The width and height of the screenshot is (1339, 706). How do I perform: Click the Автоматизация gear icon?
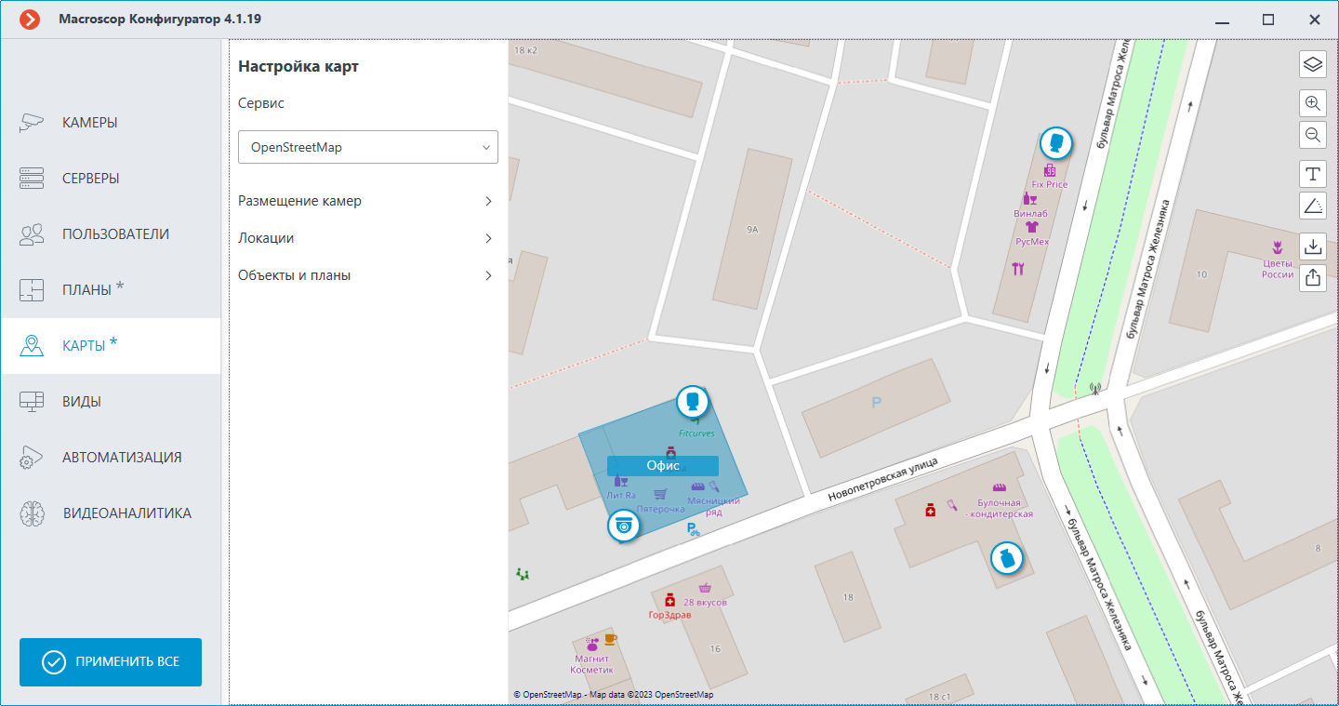click(32, 458)
